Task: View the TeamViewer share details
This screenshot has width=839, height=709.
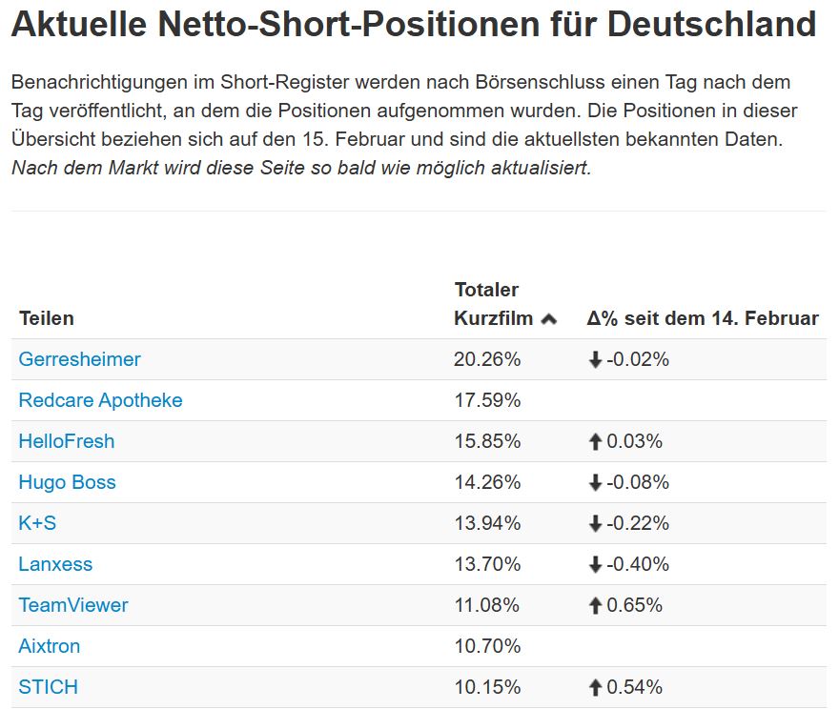Action: pos(72,605)
